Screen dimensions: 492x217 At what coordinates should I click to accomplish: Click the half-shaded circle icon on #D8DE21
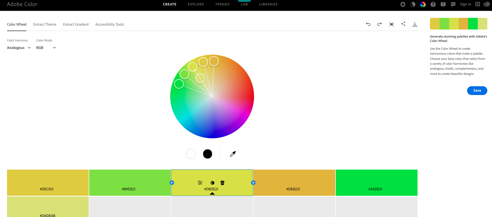pyautogui.click(x=212, y=183)
